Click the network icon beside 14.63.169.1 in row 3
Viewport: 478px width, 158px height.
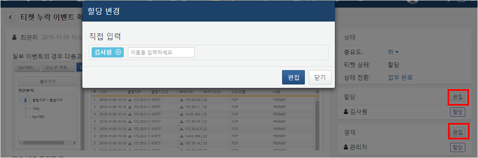click(x=182, y=114)
